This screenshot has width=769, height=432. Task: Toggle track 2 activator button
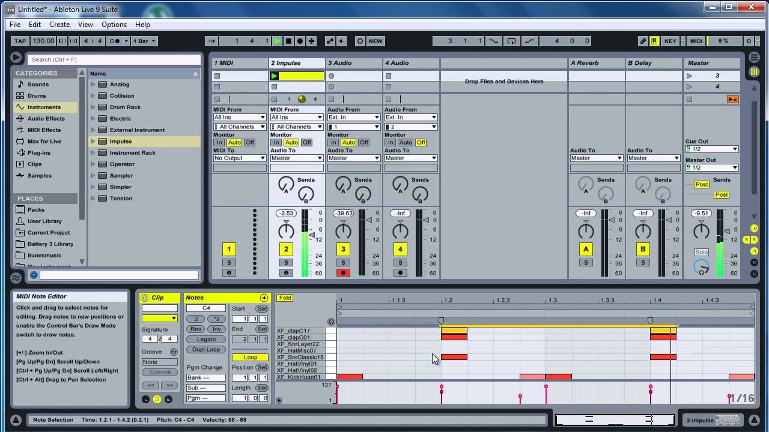coord(286,249)
